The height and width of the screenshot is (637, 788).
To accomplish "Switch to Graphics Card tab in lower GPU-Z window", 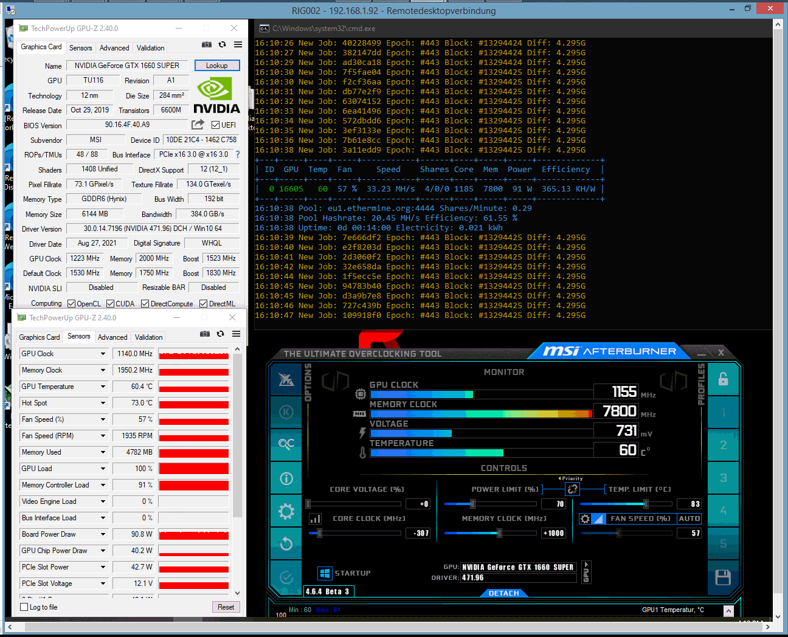I will tap(40, 337).
